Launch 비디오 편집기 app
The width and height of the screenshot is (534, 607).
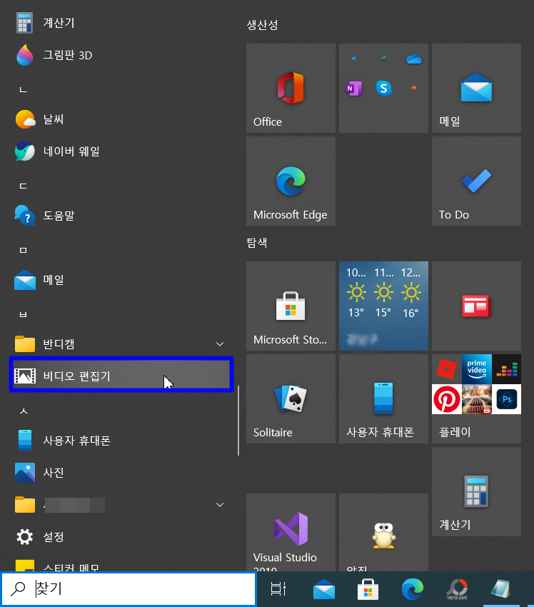pyautogui.click(x=121, y=375)
